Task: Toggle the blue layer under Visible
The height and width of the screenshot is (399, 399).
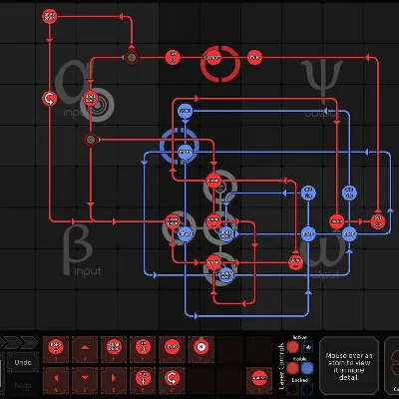Action: pos(307,368)
